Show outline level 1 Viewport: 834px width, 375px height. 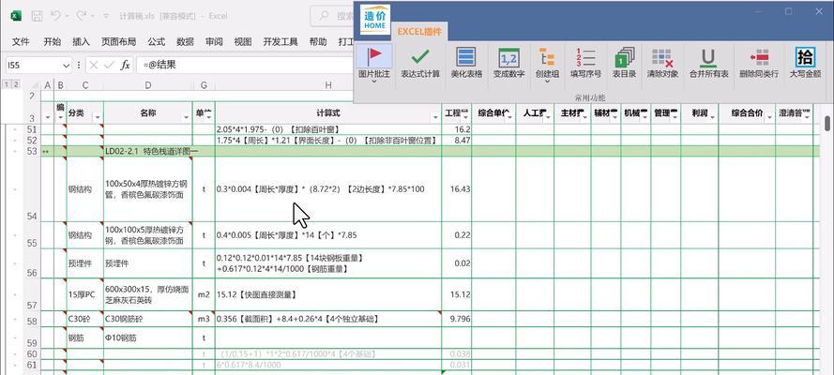[x=7, y=84]
